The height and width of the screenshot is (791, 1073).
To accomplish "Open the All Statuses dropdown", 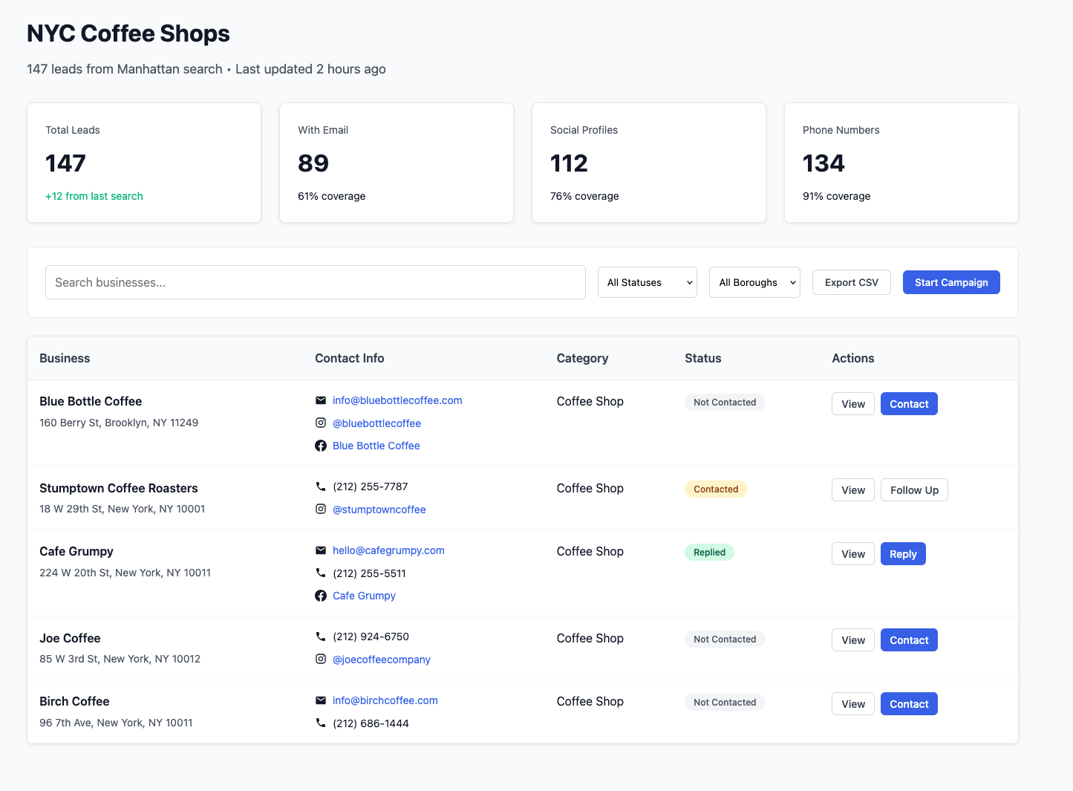I will [x=648, y=282].
